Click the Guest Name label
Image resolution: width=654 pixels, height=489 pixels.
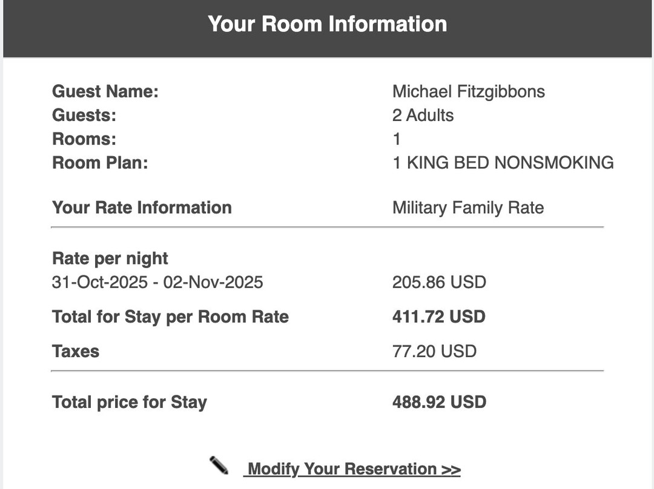[x=105, y=91]
